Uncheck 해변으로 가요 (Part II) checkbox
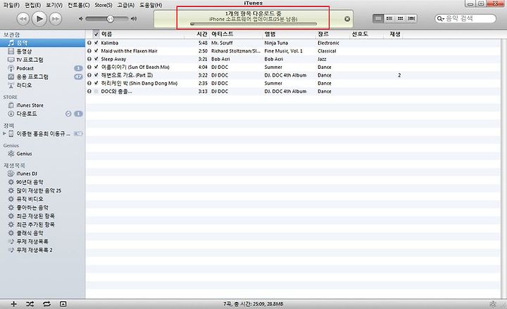 click(96, 75)
